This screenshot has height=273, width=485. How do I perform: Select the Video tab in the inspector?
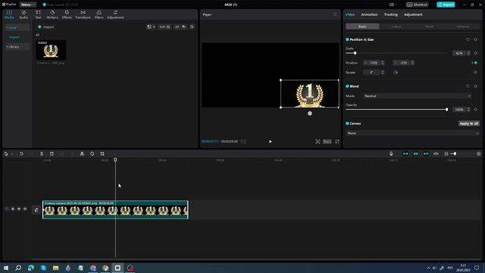(350, 14)
